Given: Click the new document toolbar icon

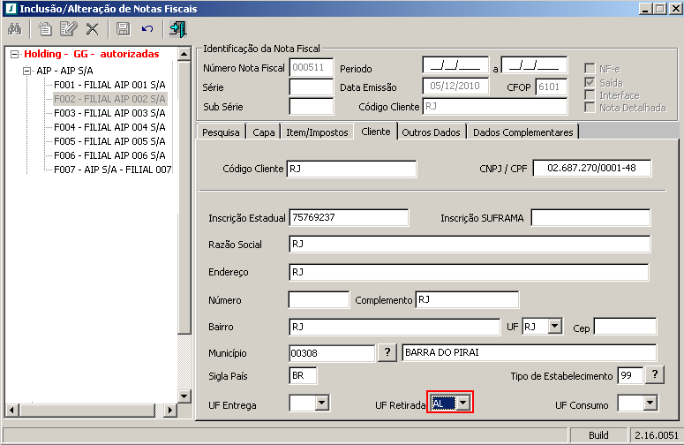Looking at the screenshot, I should click(x=44, y=29).
